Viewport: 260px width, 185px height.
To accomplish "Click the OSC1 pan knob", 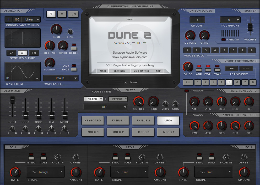I will [12, 129].
